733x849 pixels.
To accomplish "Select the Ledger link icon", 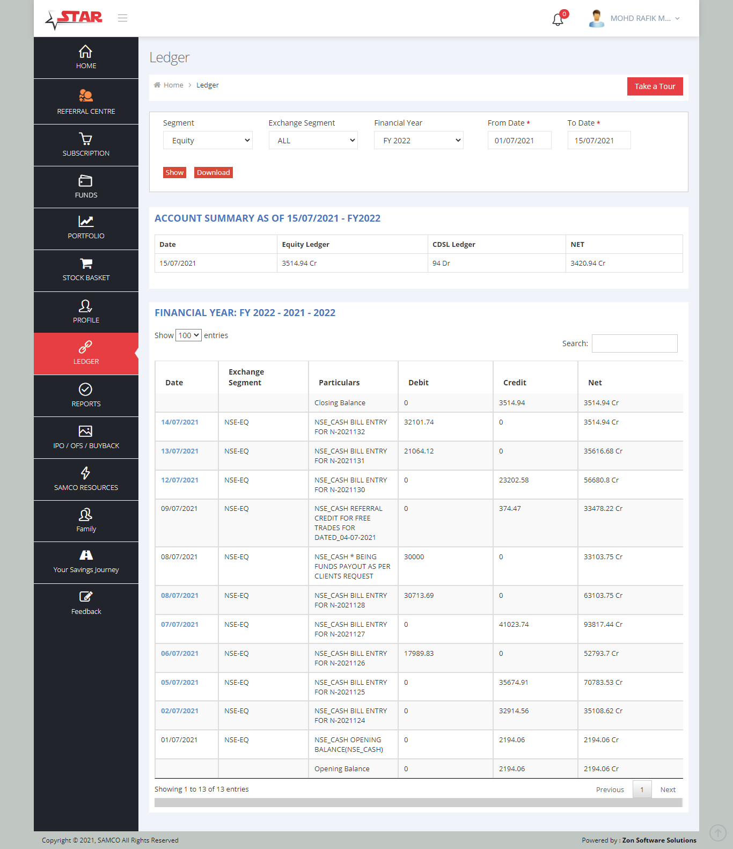I will (86, 347).
